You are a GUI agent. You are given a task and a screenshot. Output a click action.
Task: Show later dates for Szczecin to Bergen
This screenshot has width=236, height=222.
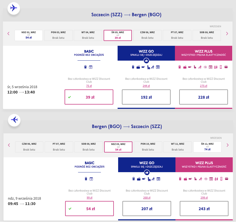[x=227, y=34]
